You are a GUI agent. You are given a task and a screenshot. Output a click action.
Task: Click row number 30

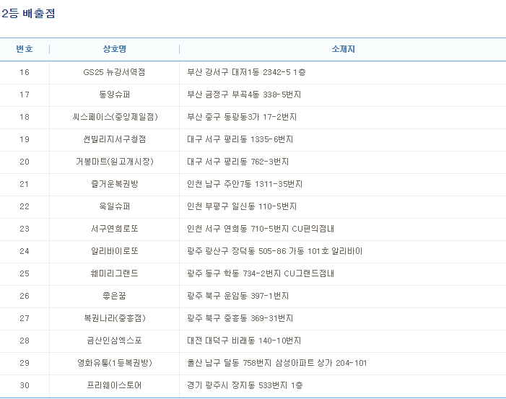click(25, 385)
